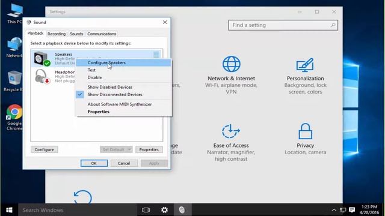
Task: Click Cancel in the Sound dialog
Action: (124, 163)
